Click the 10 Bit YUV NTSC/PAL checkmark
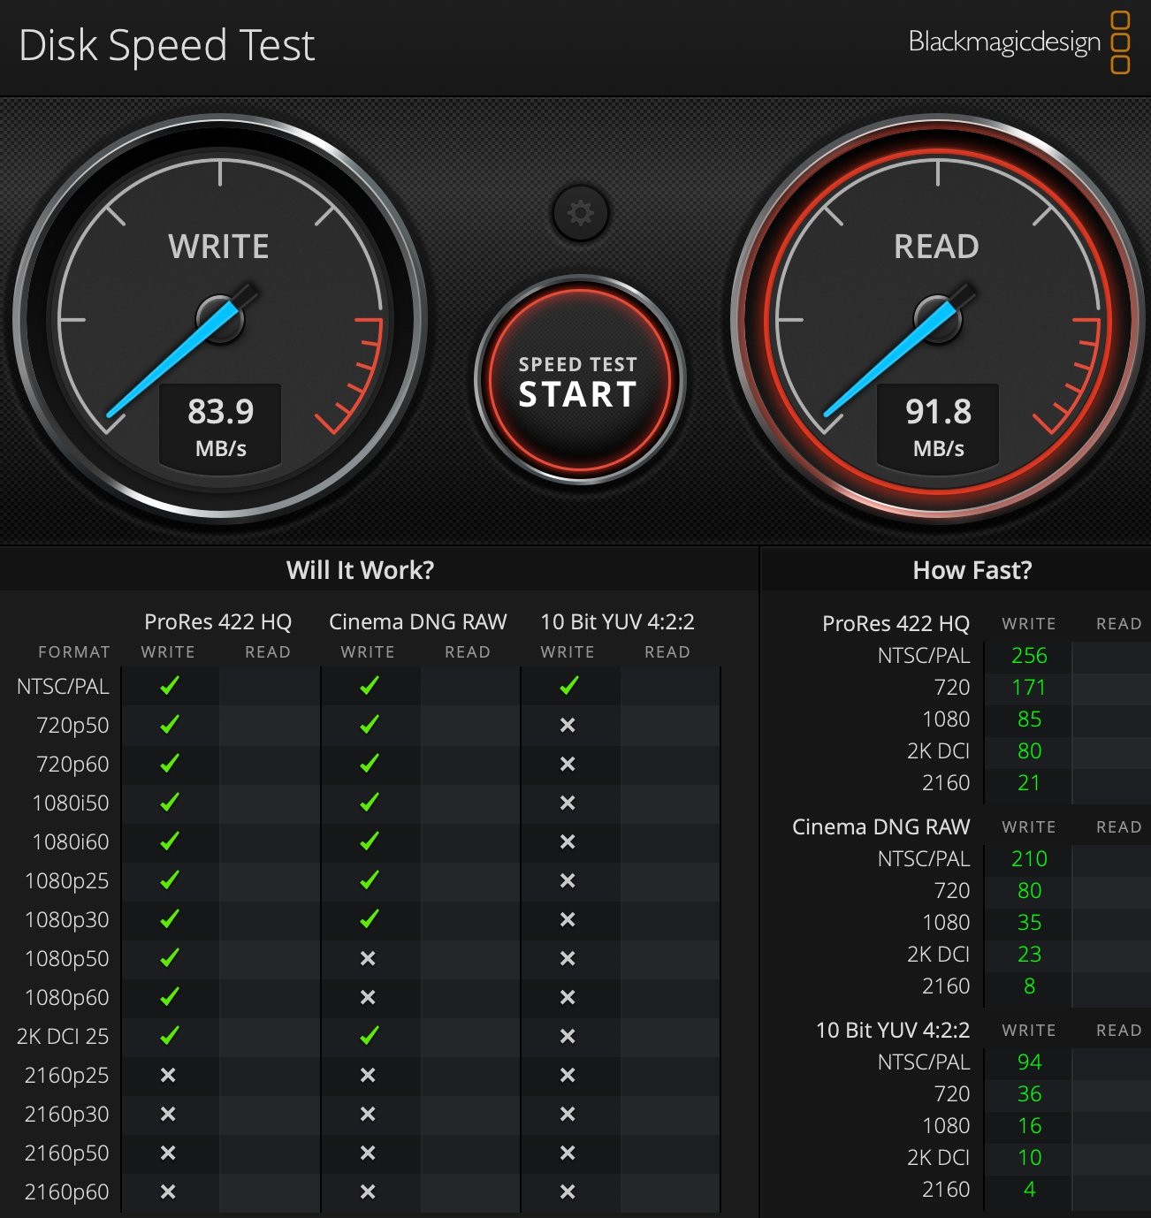1151x1218 pixels. [x=568, y=686]
